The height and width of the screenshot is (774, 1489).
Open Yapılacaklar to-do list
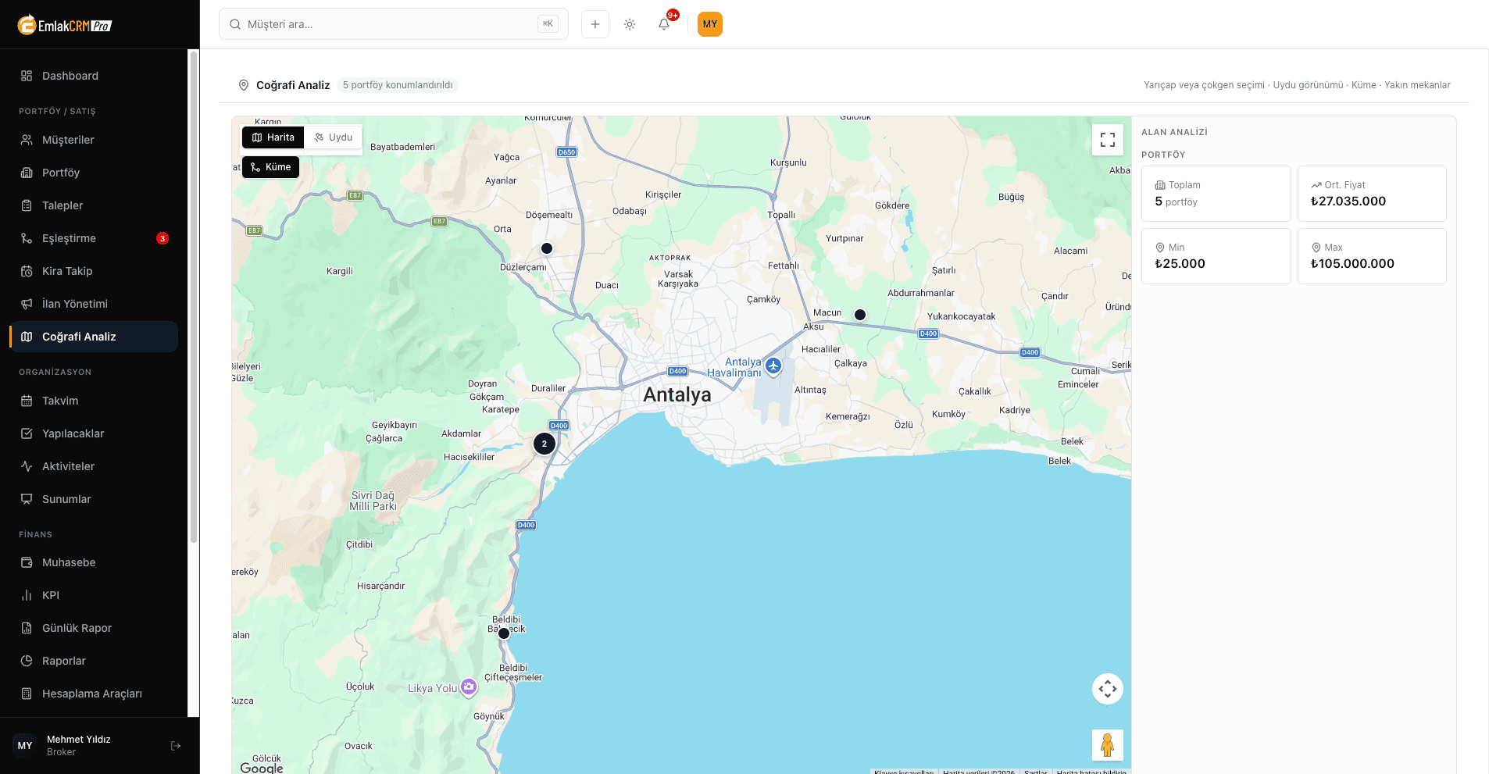[94, 433]
